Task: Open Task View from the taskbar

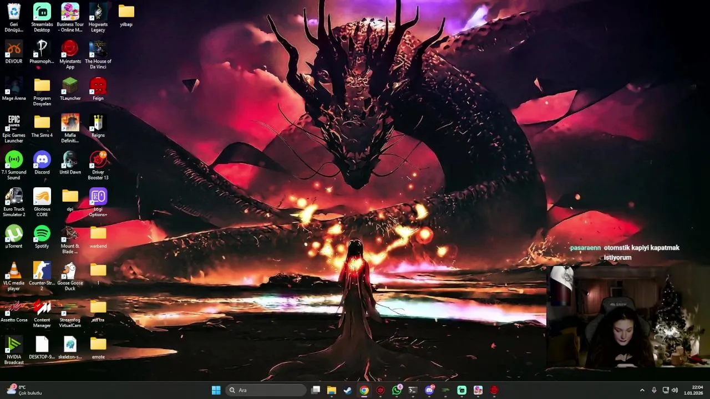Action: point(316,390)
